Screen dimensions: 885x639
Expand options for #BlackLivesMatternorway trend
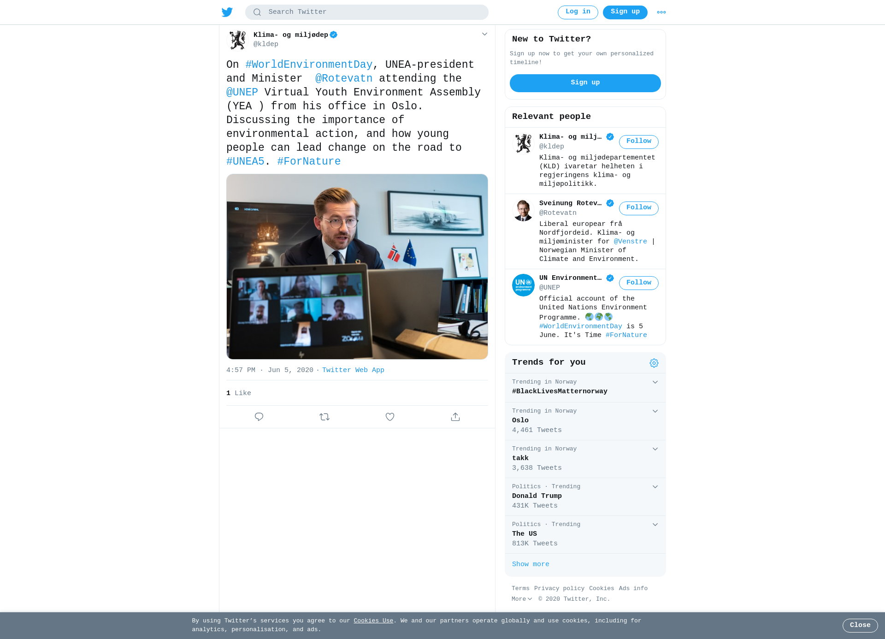[655, 382]
